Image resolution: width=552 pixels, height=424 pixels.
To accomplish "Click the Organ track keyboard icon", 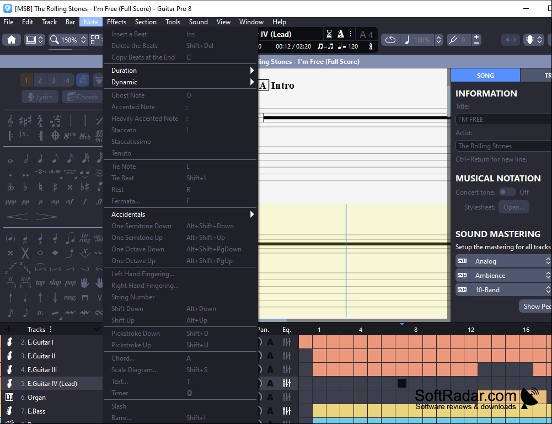I will pyautogui.click(x=9, y=397).
